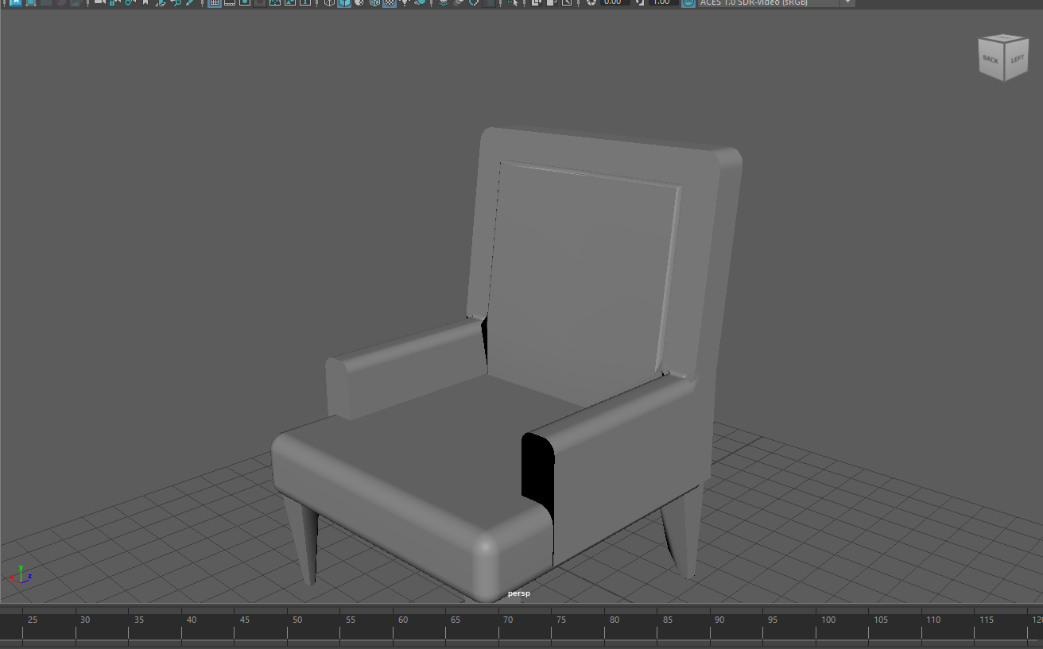Select the black-faced armrest of the chair

click(x=620, y=461)
